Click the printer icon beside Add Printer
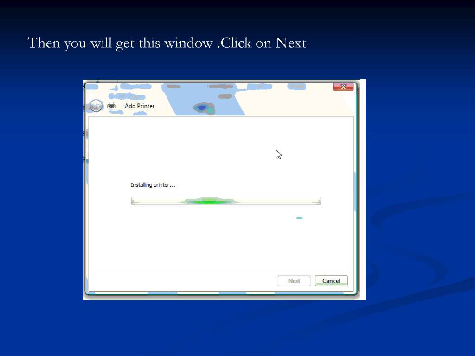This screenshot has width=475, height=356. point(111,106)
